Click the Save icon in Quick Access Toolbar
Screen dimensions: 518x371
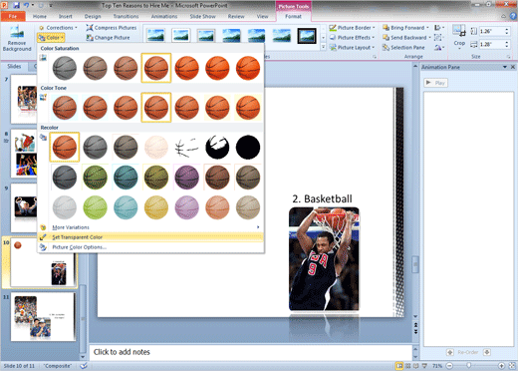[x=16, y=5]
